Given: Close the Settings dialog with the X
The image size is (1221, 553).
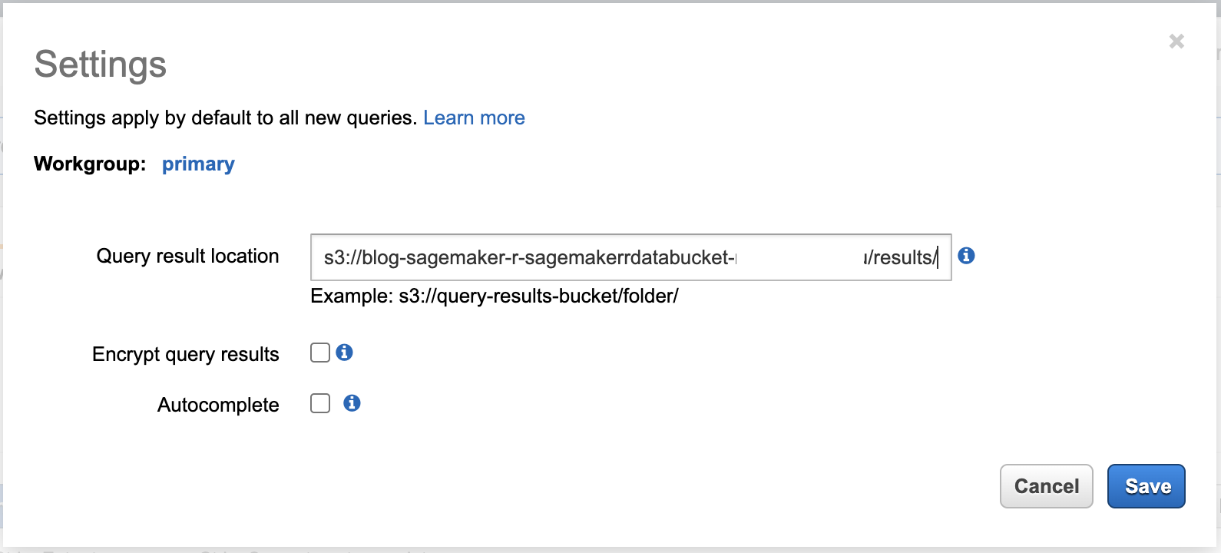Looking at the screenshot, I should click(x=1176, y=41).
